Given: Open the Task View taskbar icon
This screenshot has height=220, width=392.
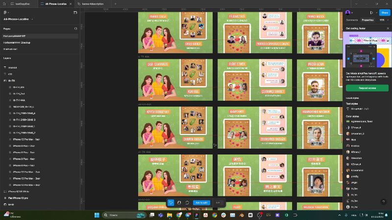Looking at the screenshot, I should [x=152, y=215].
